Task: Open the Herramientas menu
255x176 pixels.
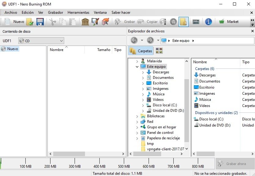Action: pyautogui.click(x=78, y=13)
